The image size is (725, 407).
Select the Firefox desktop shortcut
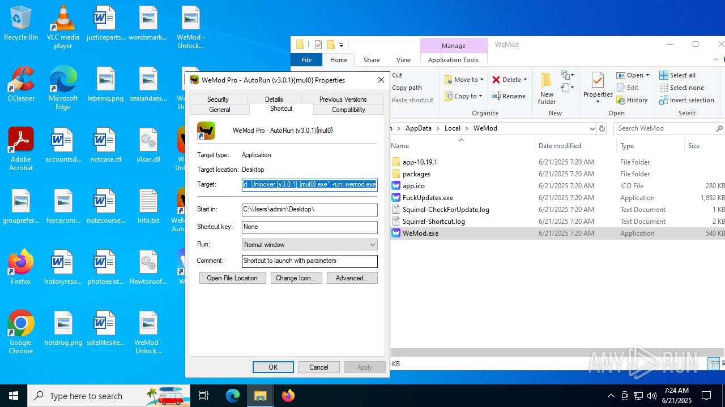click(x=21, y=267)
